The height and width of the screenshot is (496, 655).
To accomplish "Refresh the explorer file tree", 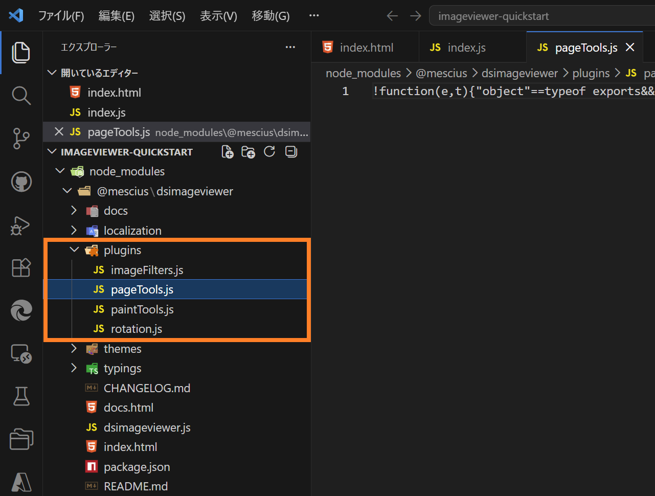I will (x=269, y=152).
